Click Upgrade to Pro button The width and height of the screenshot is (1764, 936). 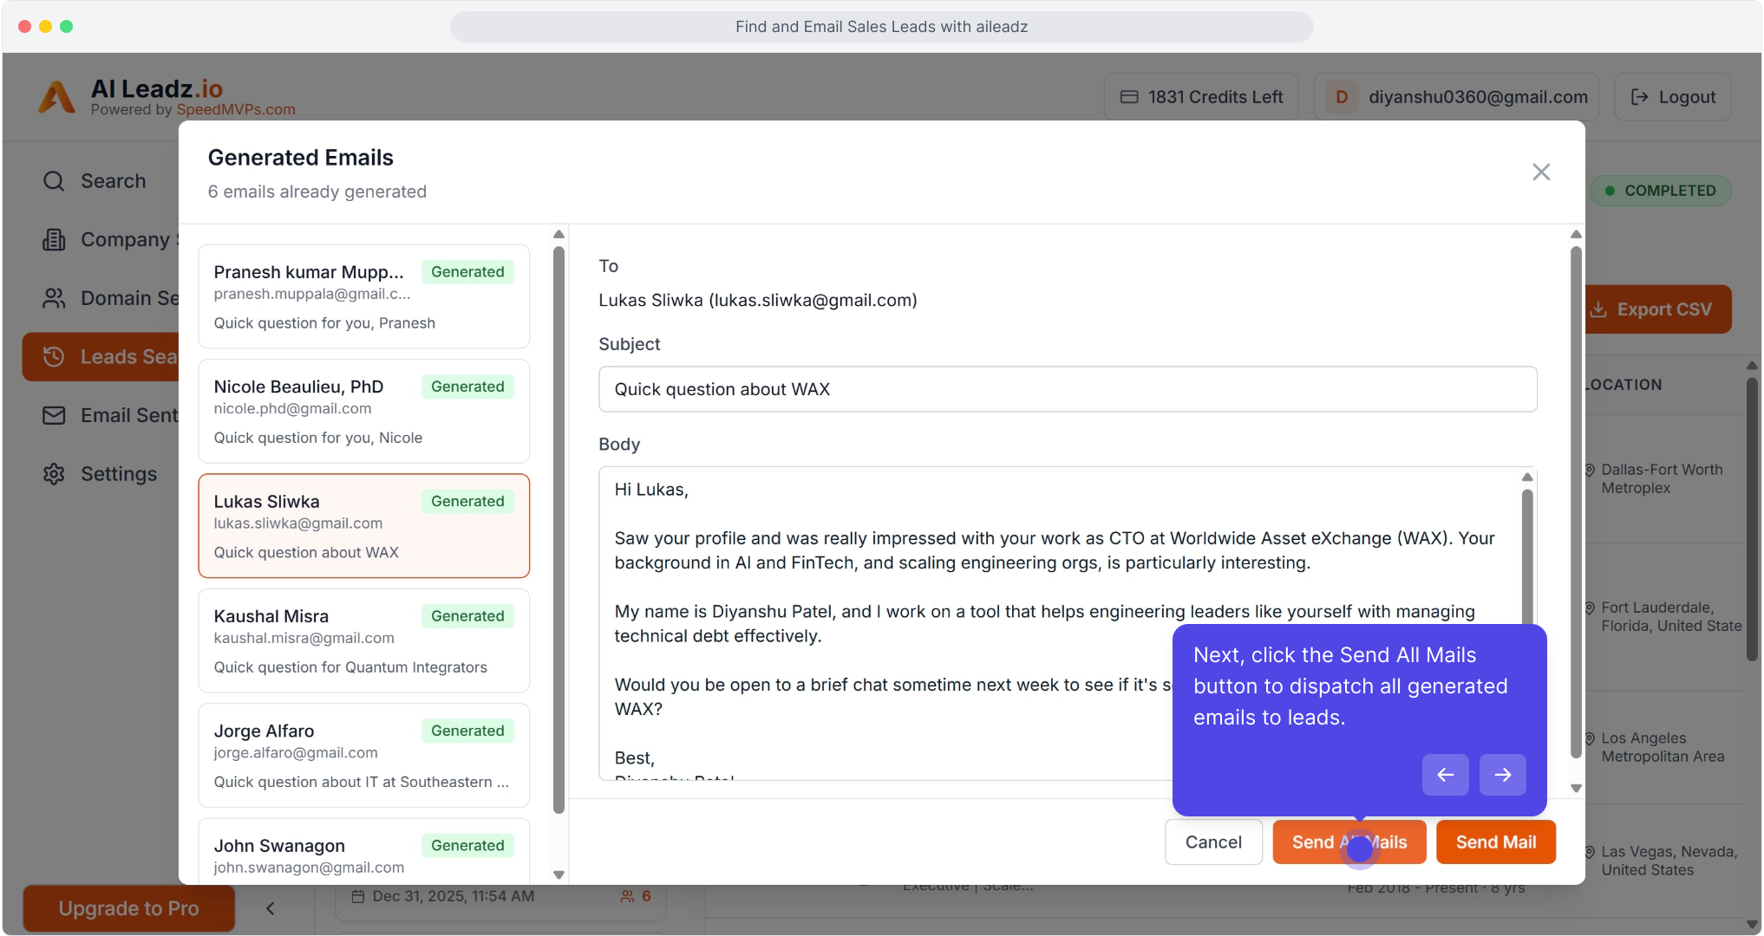pos(128,908)
